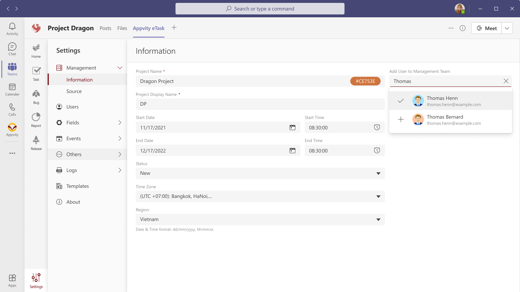Collapse the Management settings section
Image resolution: width=520 pixels, height=292 pixels.
(x=120, y=67)
